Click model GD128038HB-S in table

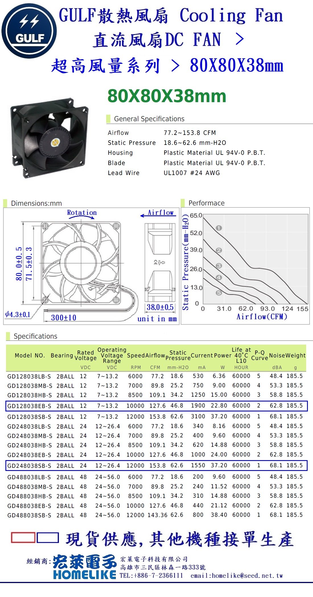30,395
